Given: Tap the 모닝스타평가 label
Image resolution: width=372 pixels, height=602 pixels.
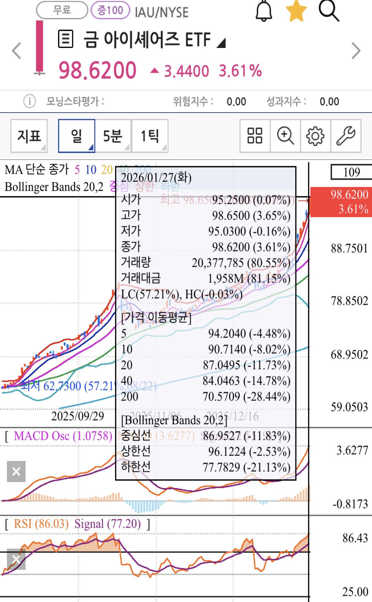Looking at the screenshot, I should click(x=75, y=101).
